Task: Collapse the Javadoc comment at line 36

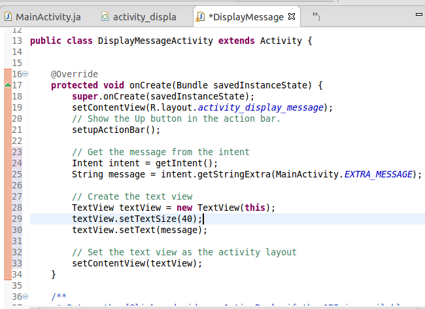Action: point(25,297)
